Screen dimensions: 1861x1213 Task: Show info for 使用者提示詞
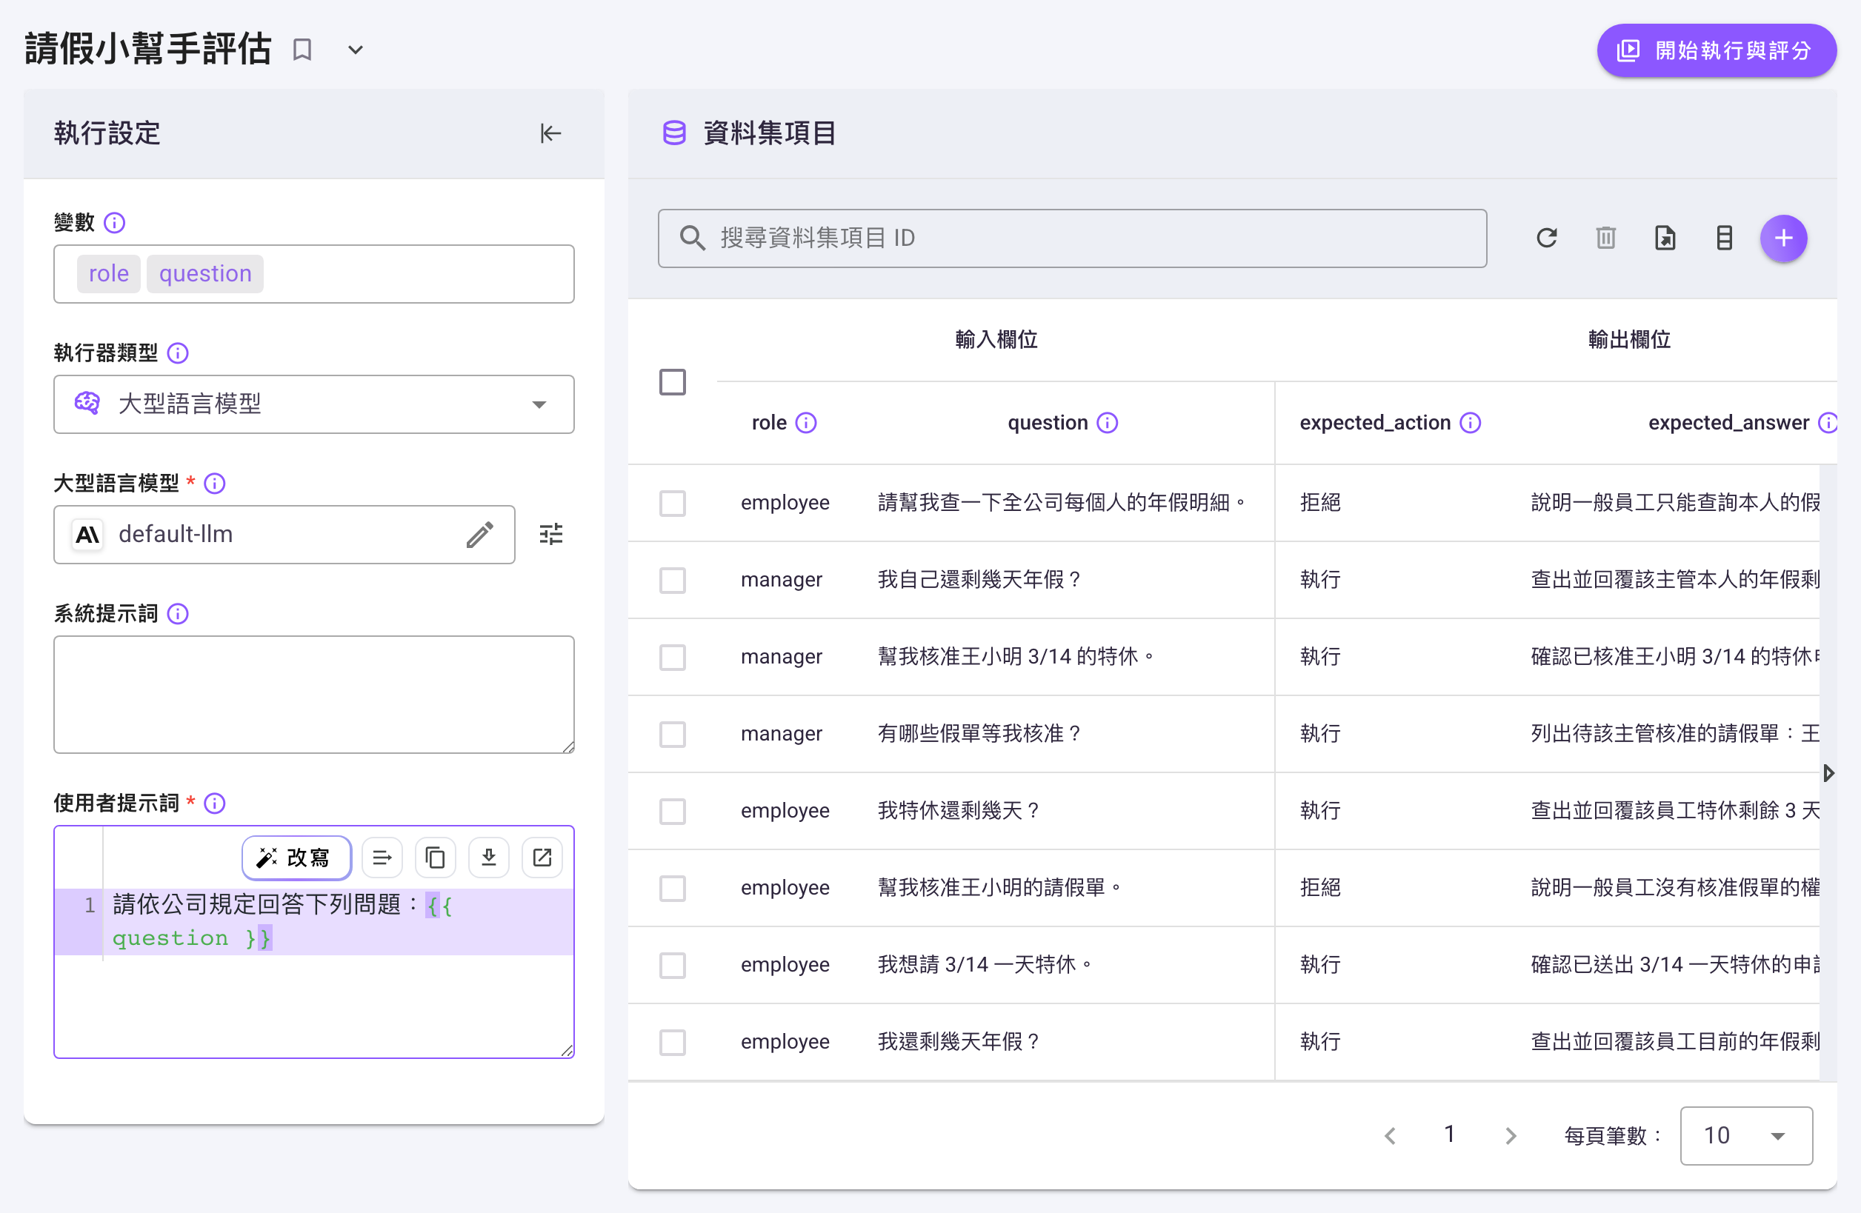(x=215, y=803)
